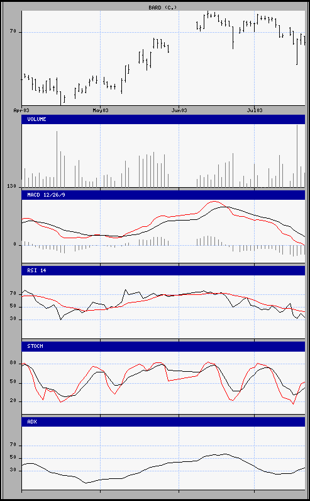
Task: Click the May03 date axis label
Action: click(x=101, y=110)
